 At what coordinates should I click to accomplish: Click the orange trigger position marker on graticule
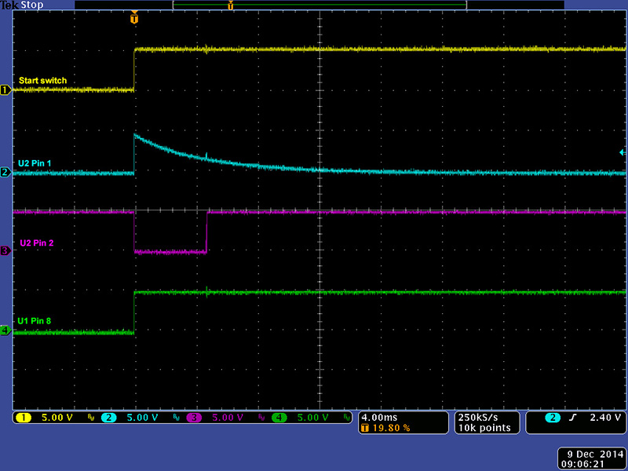[134, 18]
